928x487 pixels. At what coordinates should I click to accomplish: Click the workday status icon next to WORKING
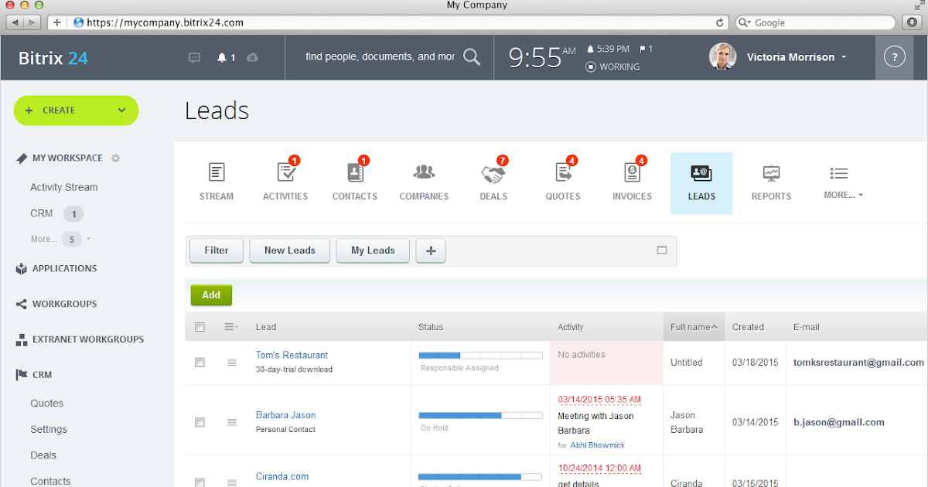[591, 66]
